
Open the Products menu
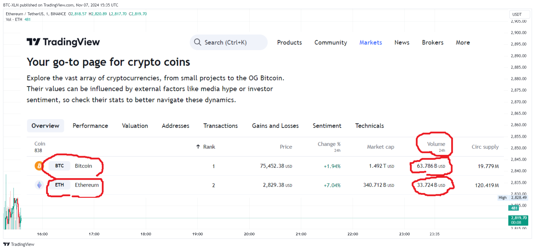[x=289, y=43]
